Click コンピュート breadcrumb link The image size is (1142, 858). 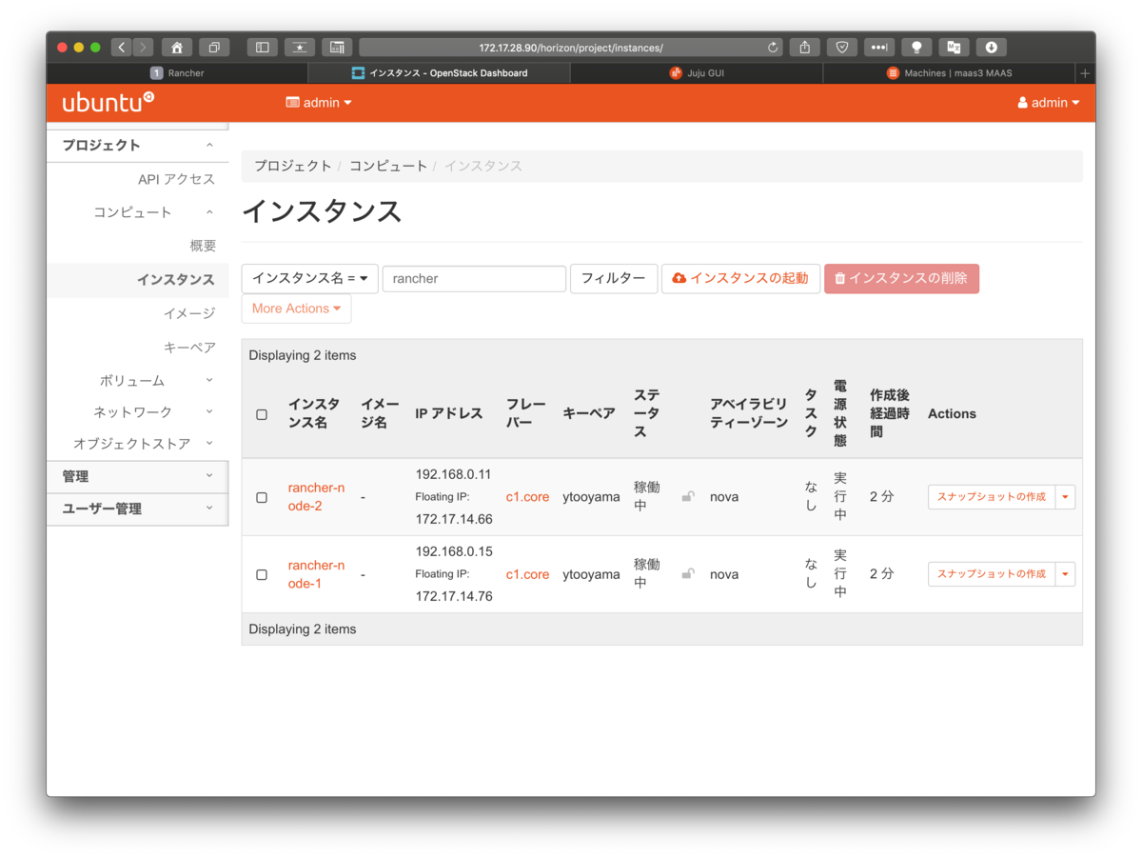[388, 166]
